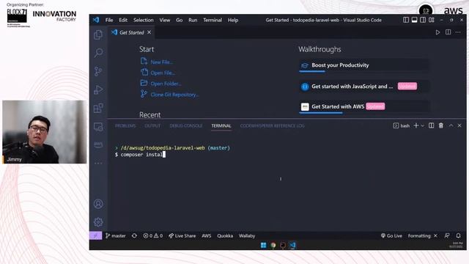469x264 pixels.
Task: Click Go Live in the status bar
Action: click(x=391, y=236)
